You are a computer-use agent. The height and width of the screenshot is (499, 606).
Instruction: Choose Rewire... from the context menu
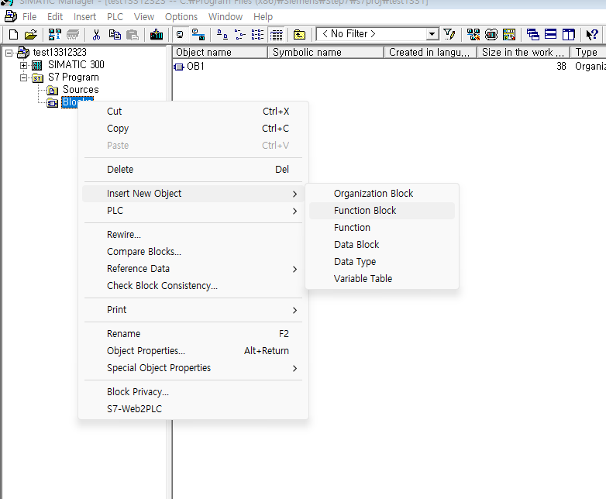tap(193, 235)
